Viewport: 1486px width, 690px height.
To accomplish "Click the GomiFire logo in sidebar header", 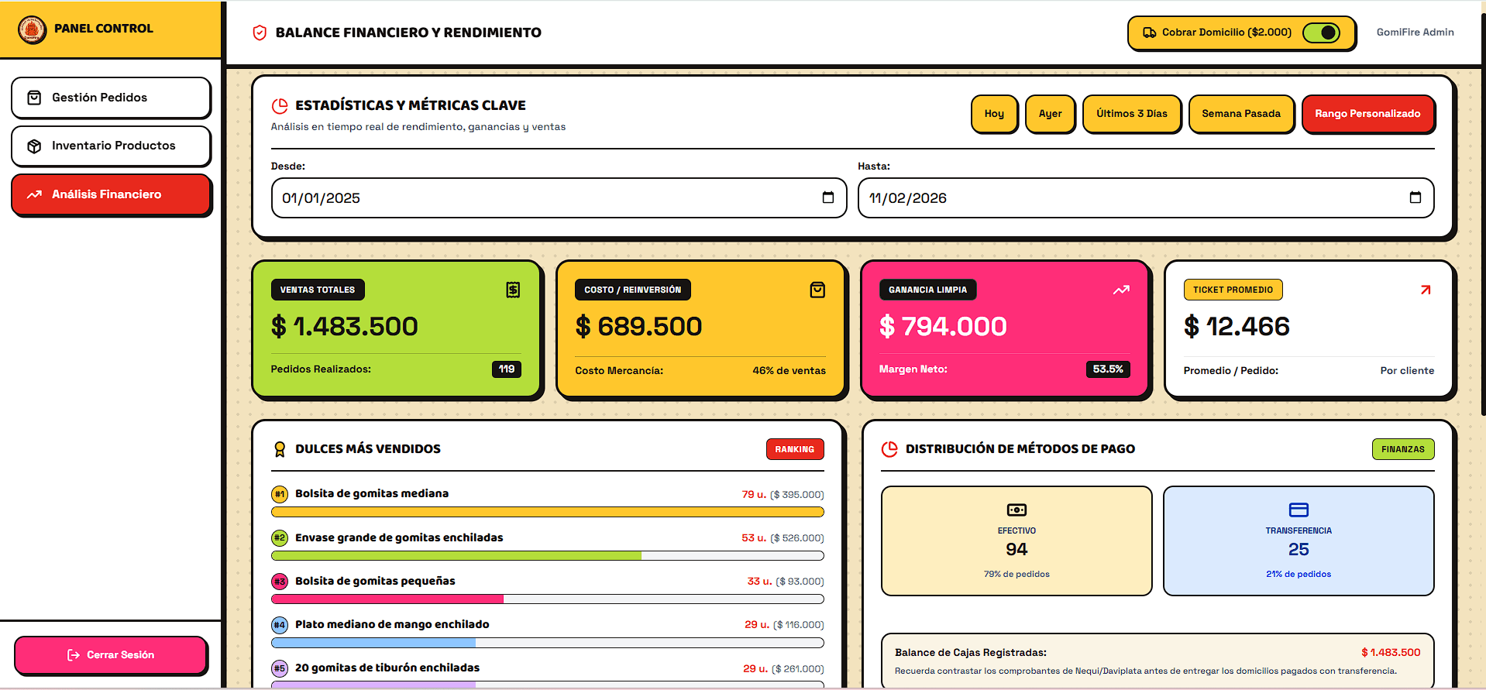I will [33, 29].
